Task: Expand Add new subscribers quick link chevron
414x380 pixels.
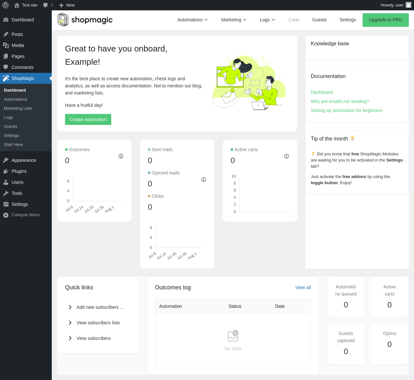Action: (x=70, y=307)
